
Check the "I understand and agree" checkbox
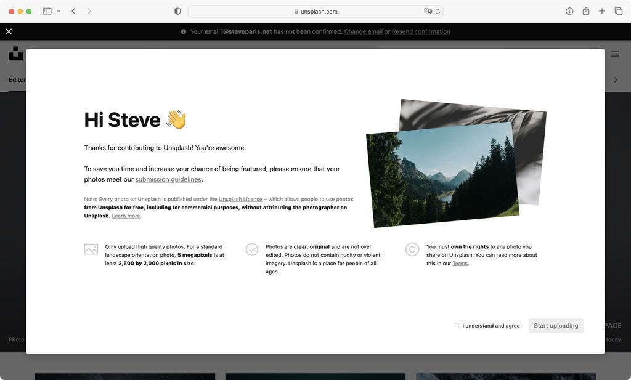tap(456, 325)
